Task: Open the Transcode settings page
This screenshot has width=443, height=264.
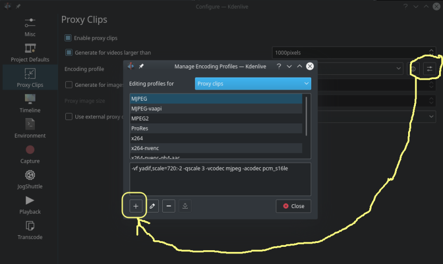Action: click(30, 230)
